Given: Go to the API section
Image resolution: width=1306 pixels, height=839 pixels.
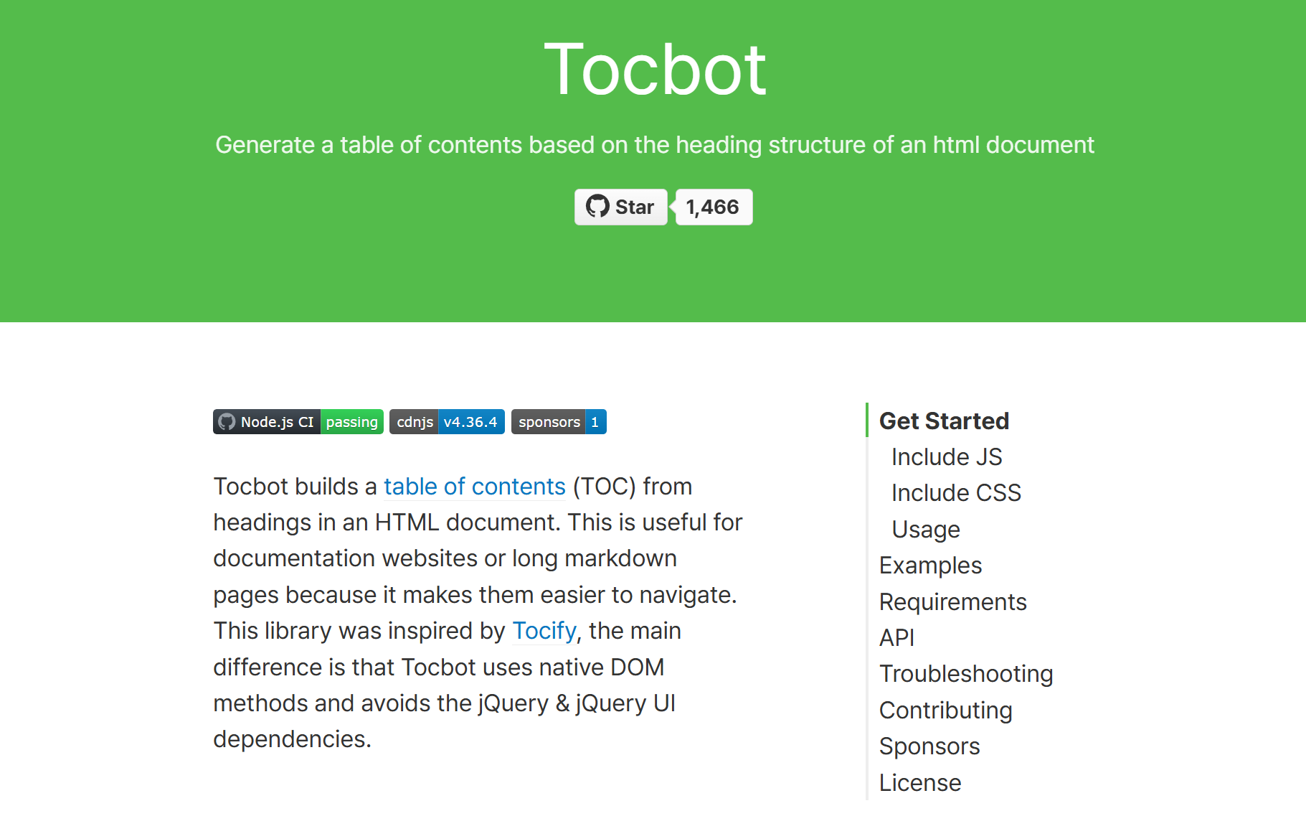Looking at the screenshot, I should (x=896, y=638).
